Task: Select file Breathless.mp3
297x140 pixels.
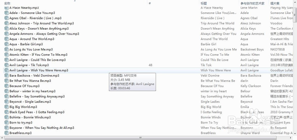Action: coord(20,133)
